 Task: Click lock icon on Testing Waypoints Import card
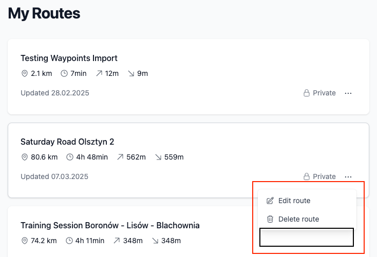[x=307, y=93]
